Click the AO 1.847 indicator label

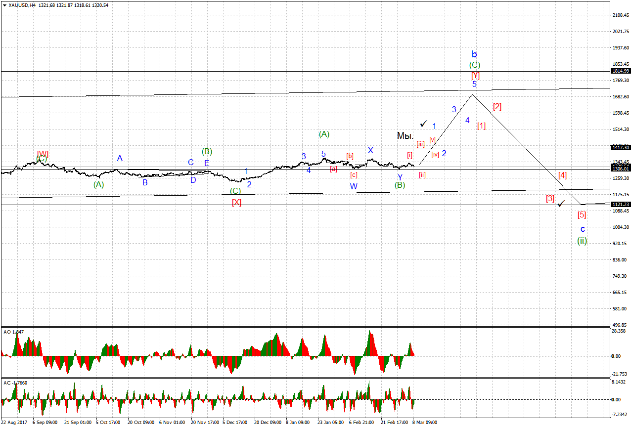(13, 332)
